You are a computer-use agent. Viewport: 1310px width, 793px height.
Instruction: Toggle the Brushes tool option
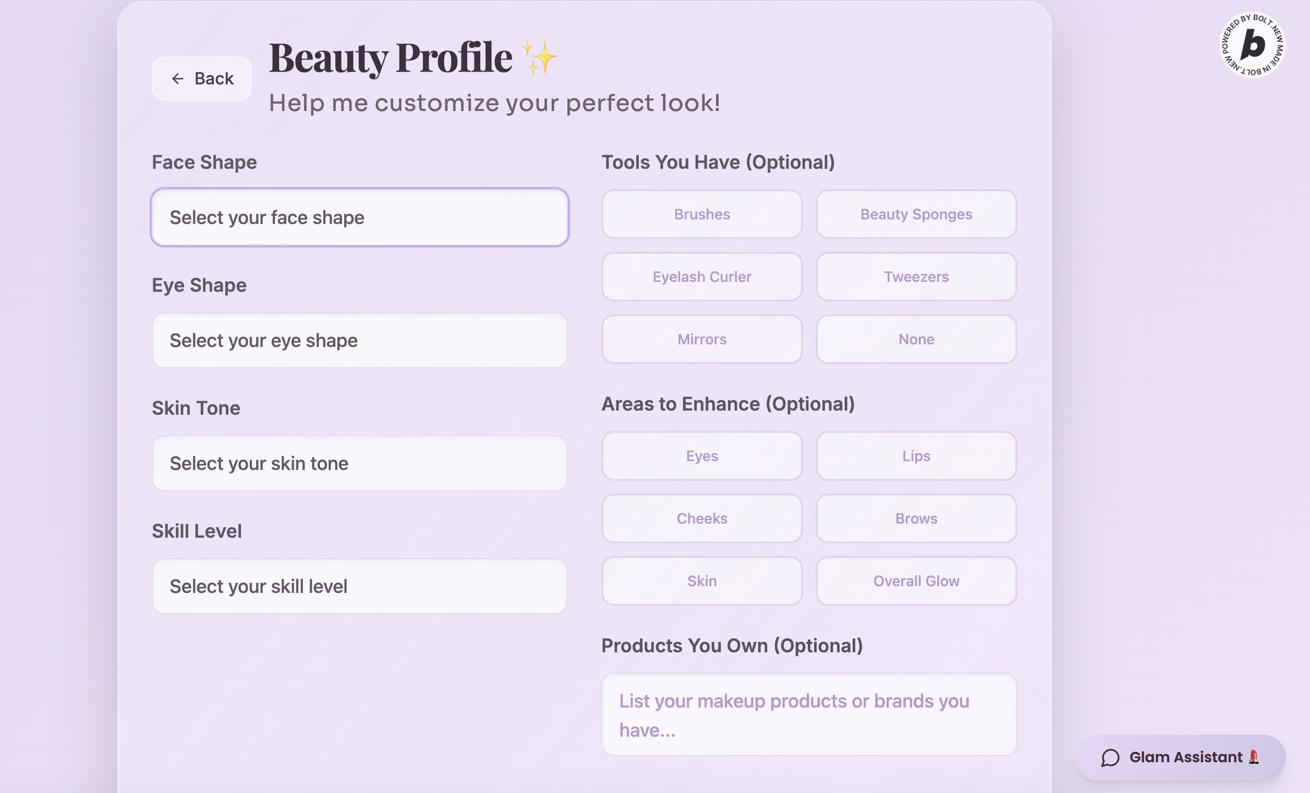tap(701, 214)
